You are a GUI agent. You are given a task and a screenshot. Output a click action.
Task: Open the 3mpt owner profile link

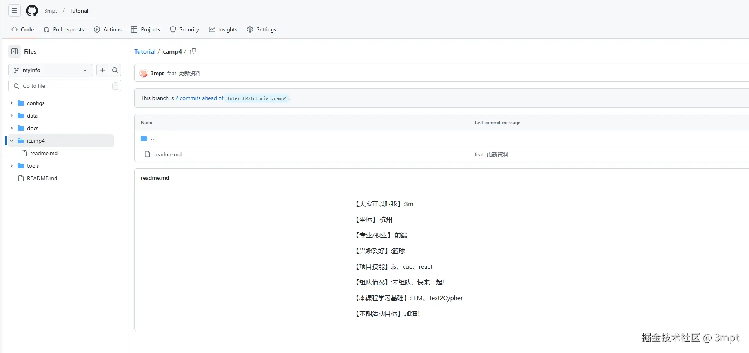51,11
